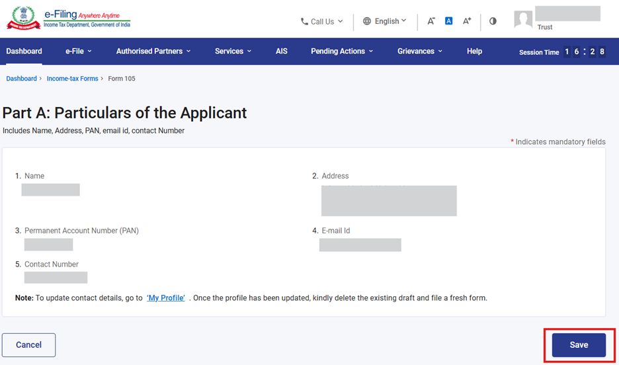This screenshot has width=619, height=365.
Task: Open the Help menu item
Action: coord(474,51)
